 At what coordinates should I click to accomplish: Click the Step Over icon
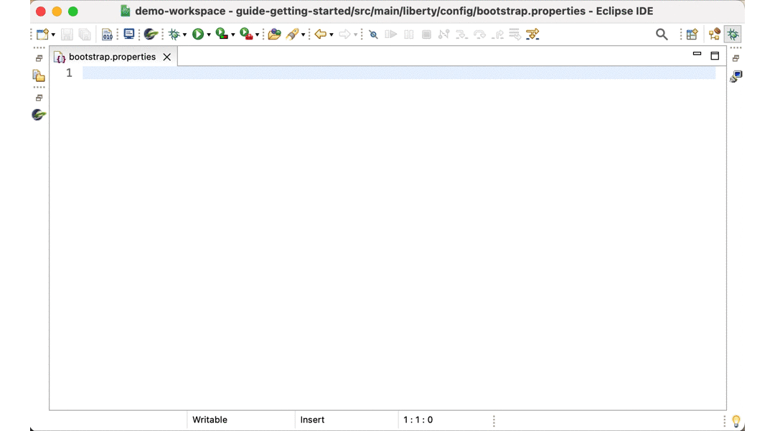(x=479, y=34)
